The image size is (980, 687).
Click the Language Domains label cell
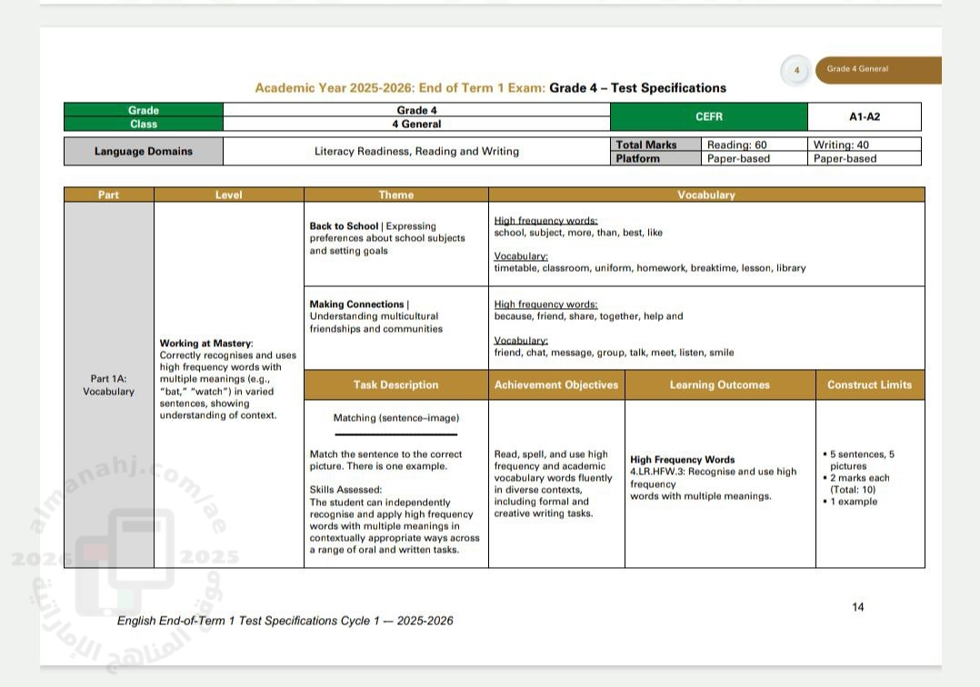point(144,152)
